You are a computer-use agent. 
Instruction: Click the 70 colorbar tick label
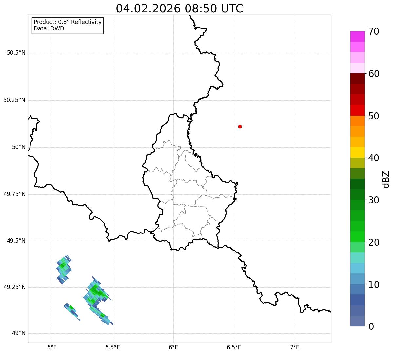click(x=374, y=31)
